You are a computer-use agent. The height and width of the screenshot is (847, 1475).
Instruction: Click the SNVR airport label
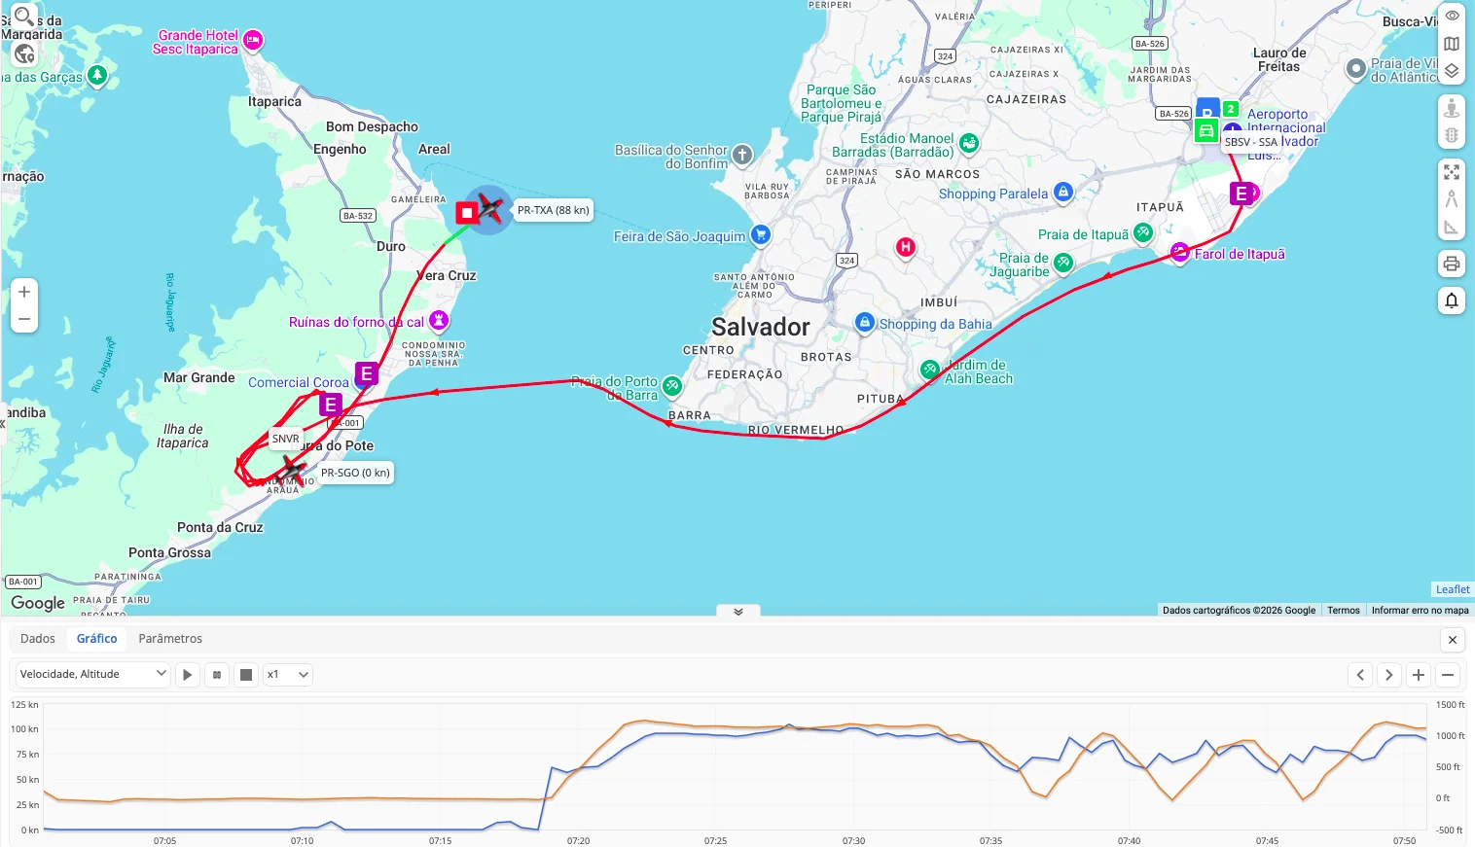point(285,439)
